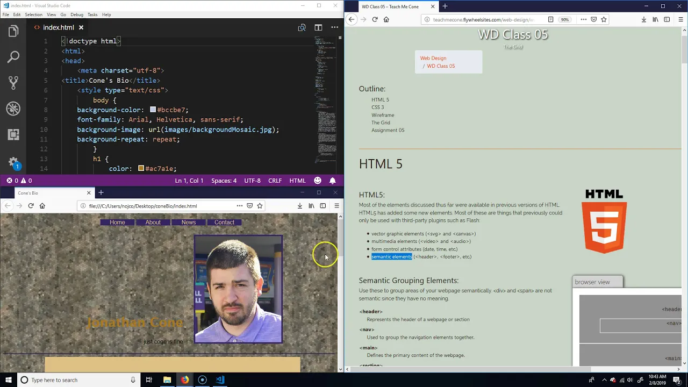Open a new tab next to Cone's Bio tab

tap(101, 192)
